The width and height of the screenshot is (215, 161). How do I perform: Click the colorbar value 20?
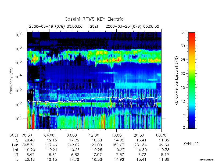tap(183, 73)
